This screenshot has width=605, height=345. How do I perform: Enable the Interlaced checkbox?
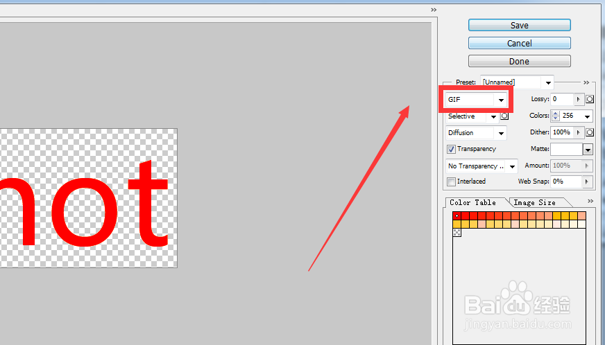[451, 182]
